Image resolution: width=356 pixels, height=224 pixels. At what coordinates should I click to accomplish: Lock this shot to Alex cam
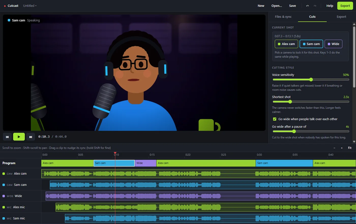286,44
